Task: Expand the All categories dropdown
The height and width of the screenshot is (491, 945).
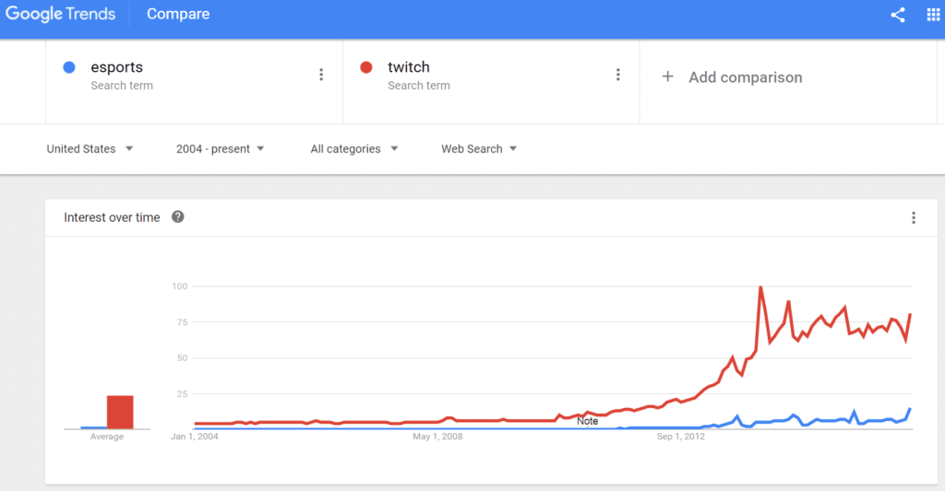Action: coord(354,148)
